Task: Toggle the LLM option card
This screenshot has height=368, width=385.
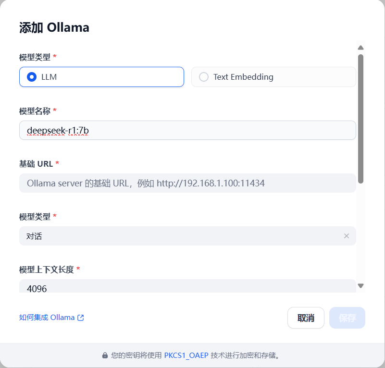Action: pyautogui.click(x=101, y=77)
